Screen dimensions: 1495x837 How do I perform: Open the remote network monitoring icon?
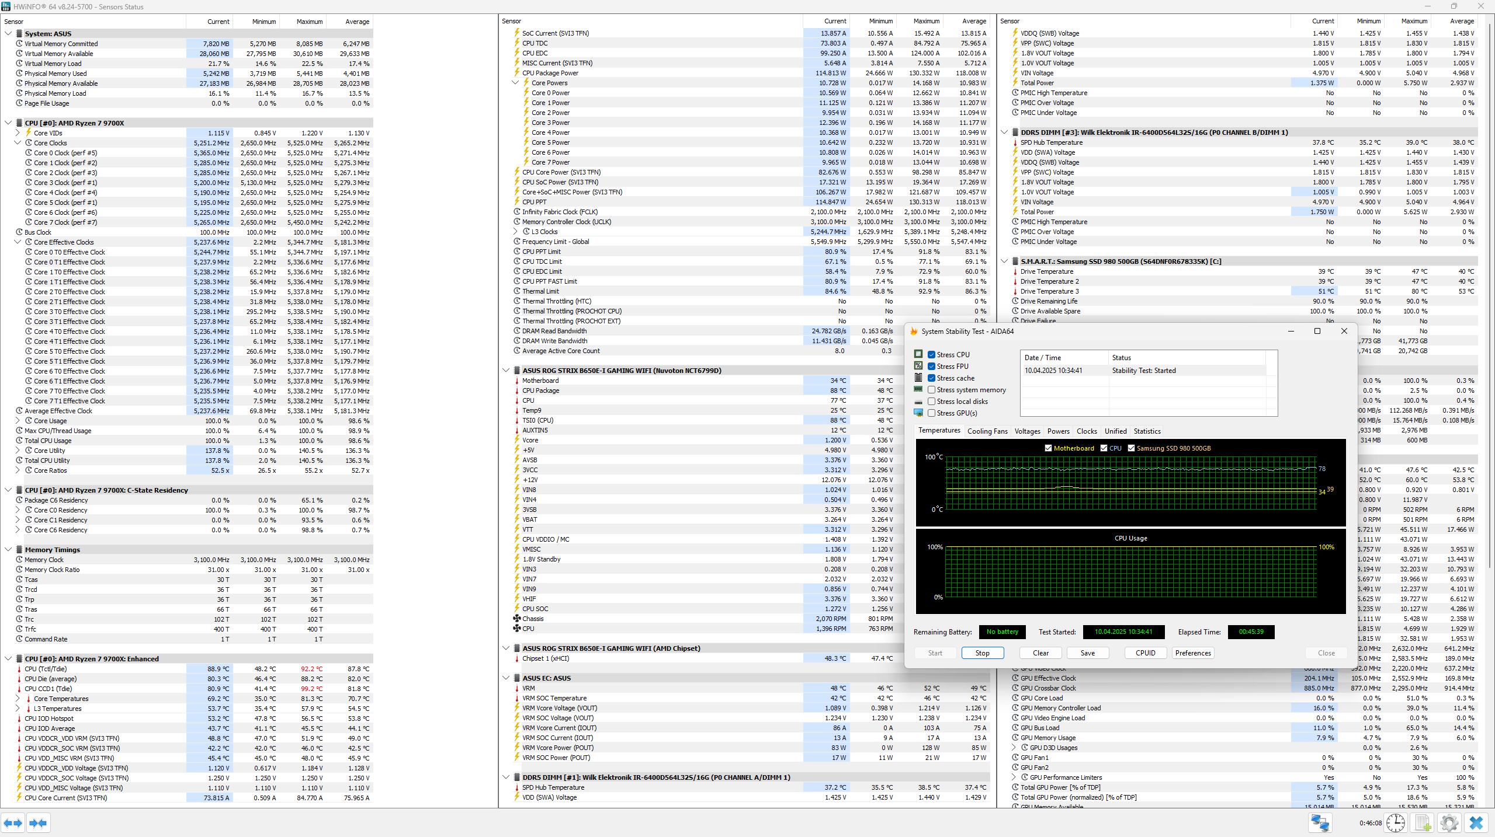[x=1320, y=823]
